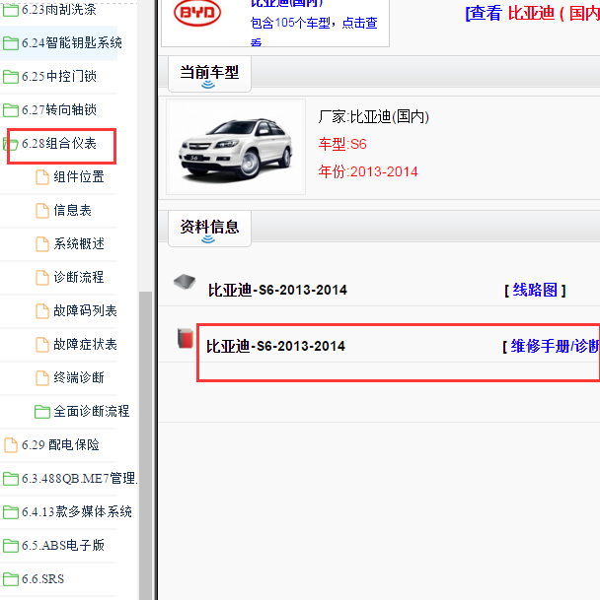Viewport: 600px width, 600px height.
Task: Expand the 6.23雨刮洗涤 tree node
Action: [x=58, y=9]
